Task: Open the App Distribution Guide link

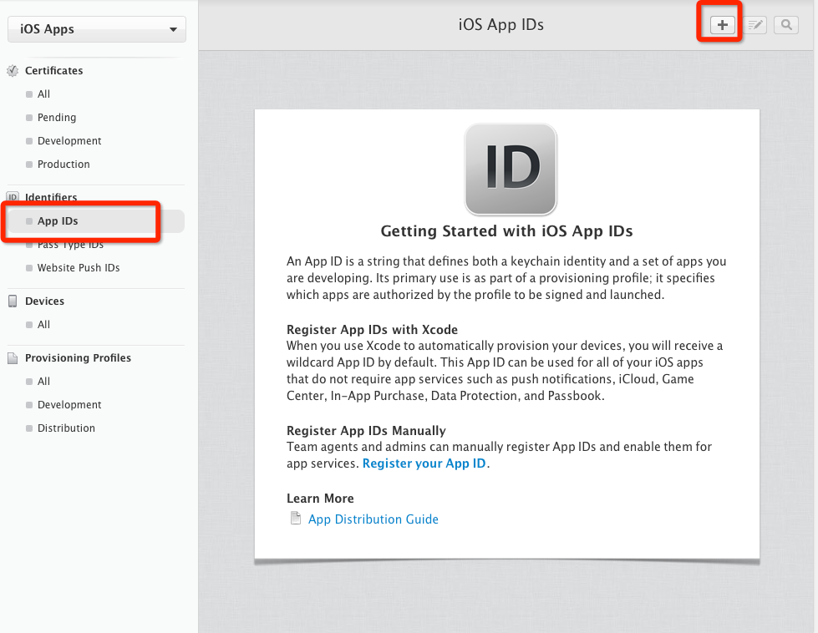Action: point(373,519)
